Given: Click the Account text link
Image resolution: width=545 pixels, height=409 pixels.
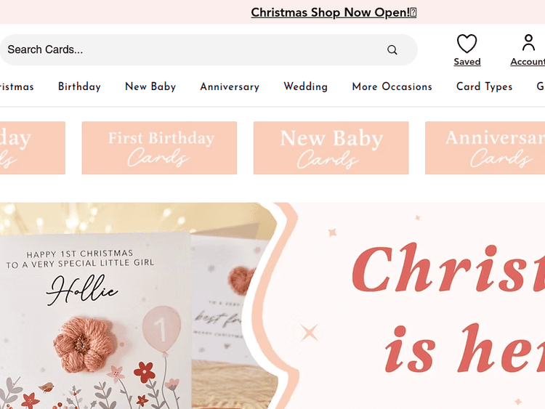Looking at the screenshot, I should click(528, 62).
